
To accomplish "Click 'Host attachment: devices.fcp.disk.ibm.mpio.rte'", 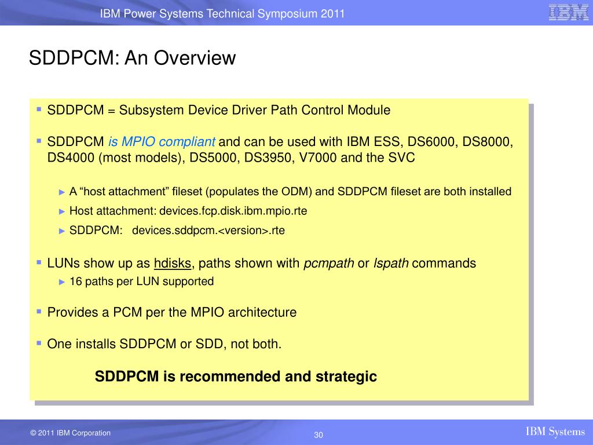I will 188,211.
